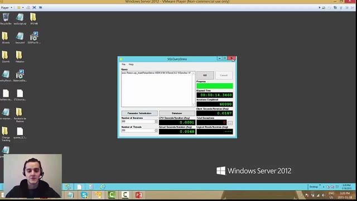The height and width of the screenshot is (201, 357).
Task: Click the VM taskbar notepad document icon
Action: (79, 187)
